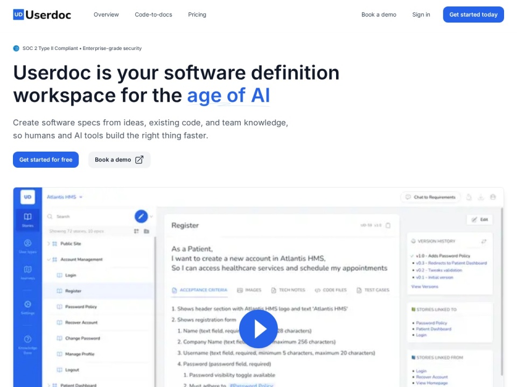Expand the Public Site epic
Image resolution: width=517 pixels, height=387 pixels.
(x=48, y=243)
